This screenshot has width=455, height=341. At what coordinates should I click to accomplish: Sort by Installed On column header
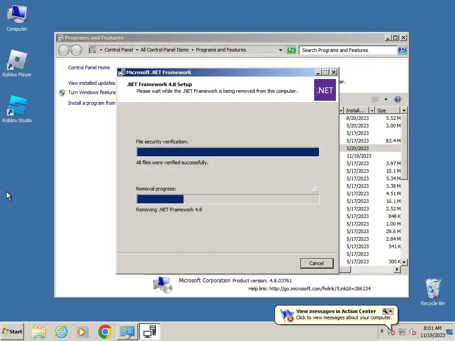[356, 111]
